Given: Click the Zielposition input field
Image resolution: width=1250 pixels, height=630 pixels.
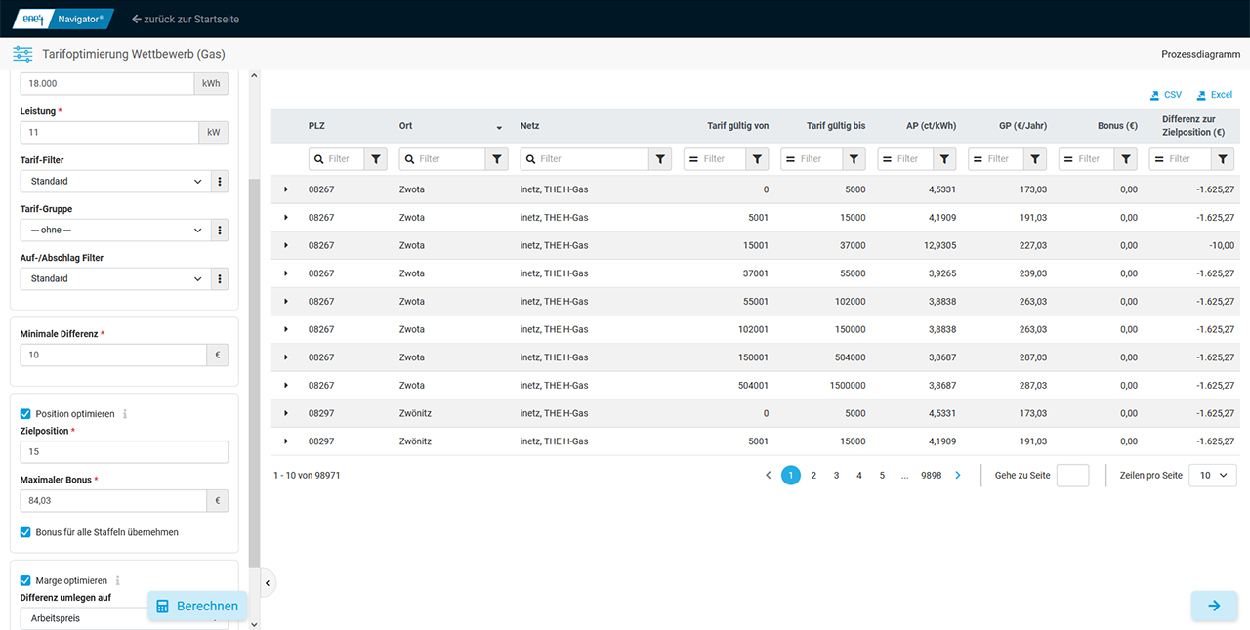Looking at the screenshot, I should pos(124,452).
